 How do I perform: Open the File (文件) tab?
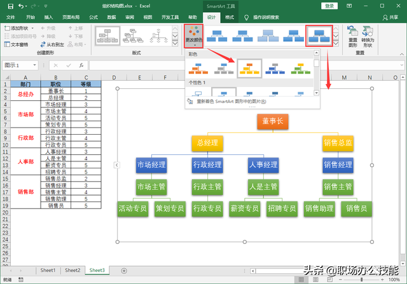pos(11,17)
